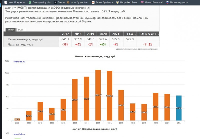Click the 'CAGR 5 лет' column header
The image size is (200, 139).
(x=148, y=34)
